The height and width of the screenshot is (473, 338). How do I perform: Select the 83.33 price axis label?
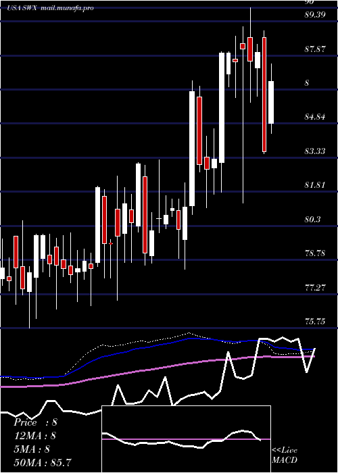pyautogui.click(x=315, y=151)
